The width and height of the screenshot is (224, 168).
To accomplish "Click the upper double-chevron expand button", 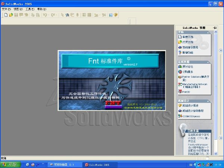I will [221, 50].
